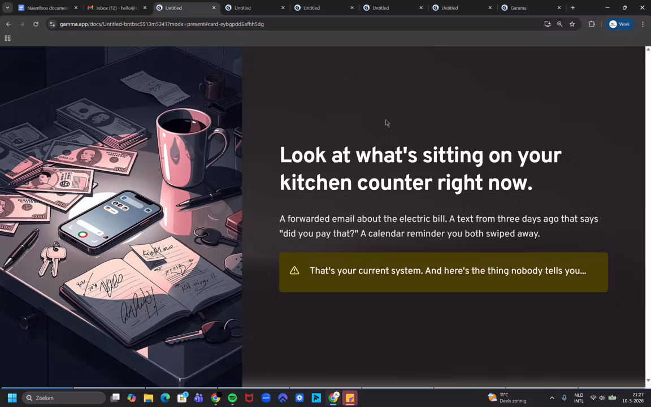This screenshot has width=651, height=407.
Task: Click the Zoeken taskbar search box
Action: click(x=63, y=398)
